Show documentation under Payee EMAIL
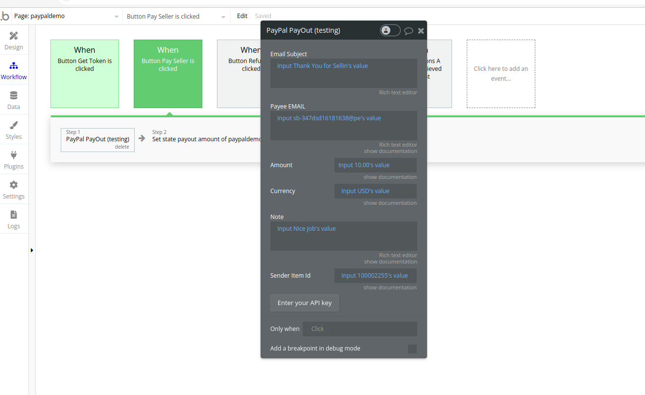Screen dimensions: 645x395 coord(390,151)
